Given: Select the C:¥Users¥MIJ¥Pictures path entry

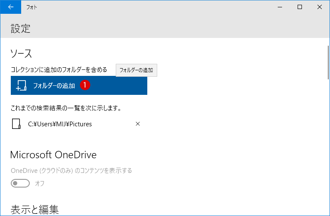Looking at the screenshot, I should (60, 124).
